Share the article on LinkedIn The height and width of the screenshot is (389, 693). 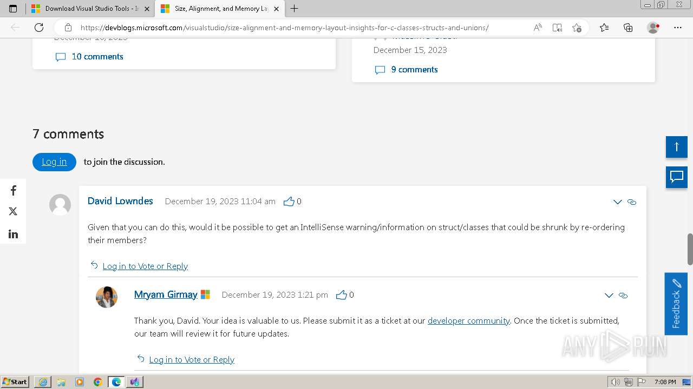13,234
